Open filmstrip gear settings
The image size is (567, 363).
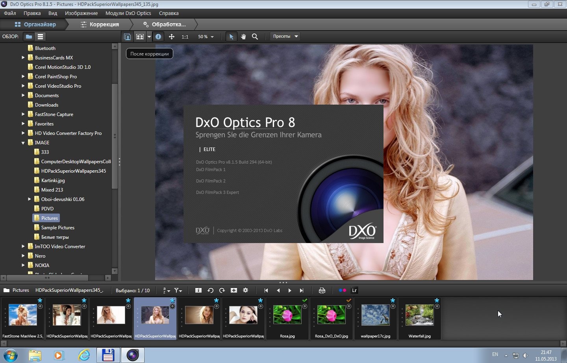[246, 290]
